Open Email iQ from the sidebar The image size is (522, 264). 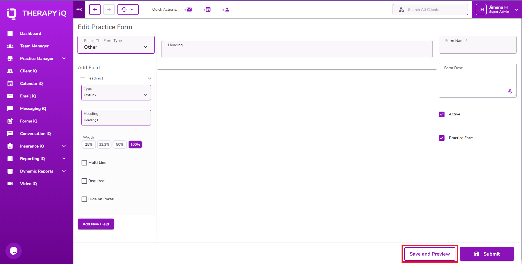click(28, 96)
